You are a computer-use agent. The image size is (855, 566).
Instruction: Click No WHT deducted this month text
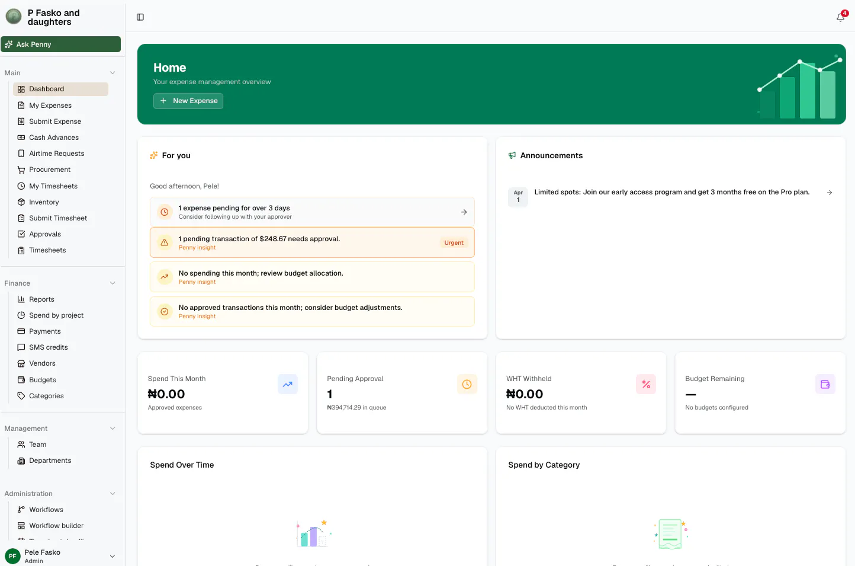click(547, 408)
